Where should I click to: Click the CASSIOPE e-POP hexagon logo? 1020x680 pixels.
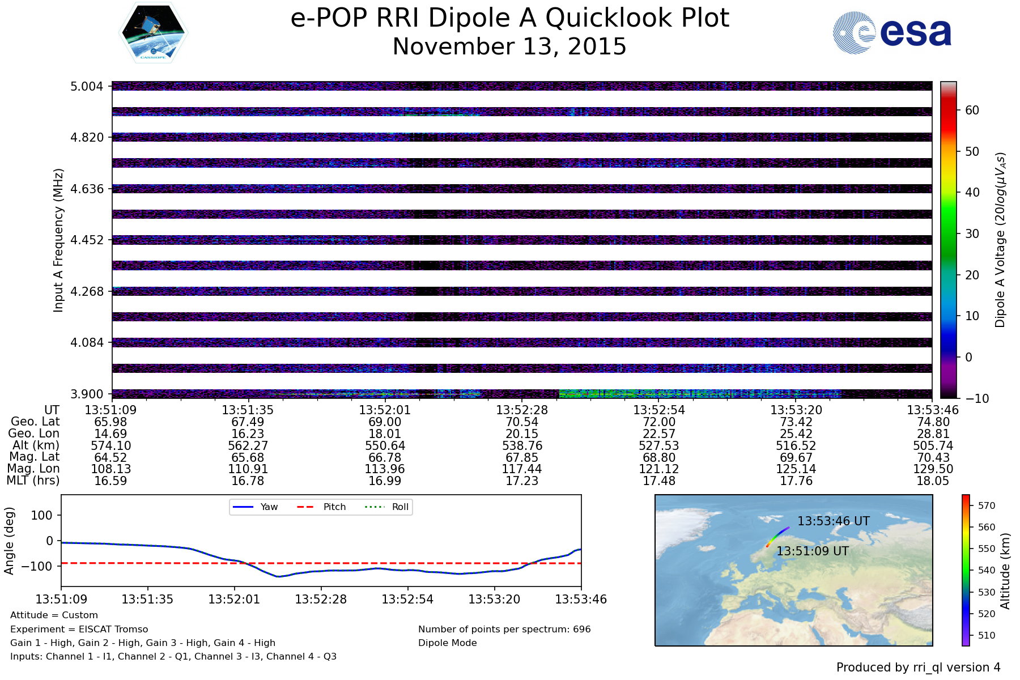[x=154, y=32]
